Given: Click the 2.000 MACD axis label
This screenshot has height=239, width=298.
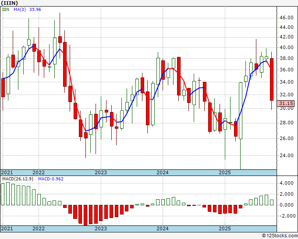Looking at the screenshot, I should tap(287, 194).
